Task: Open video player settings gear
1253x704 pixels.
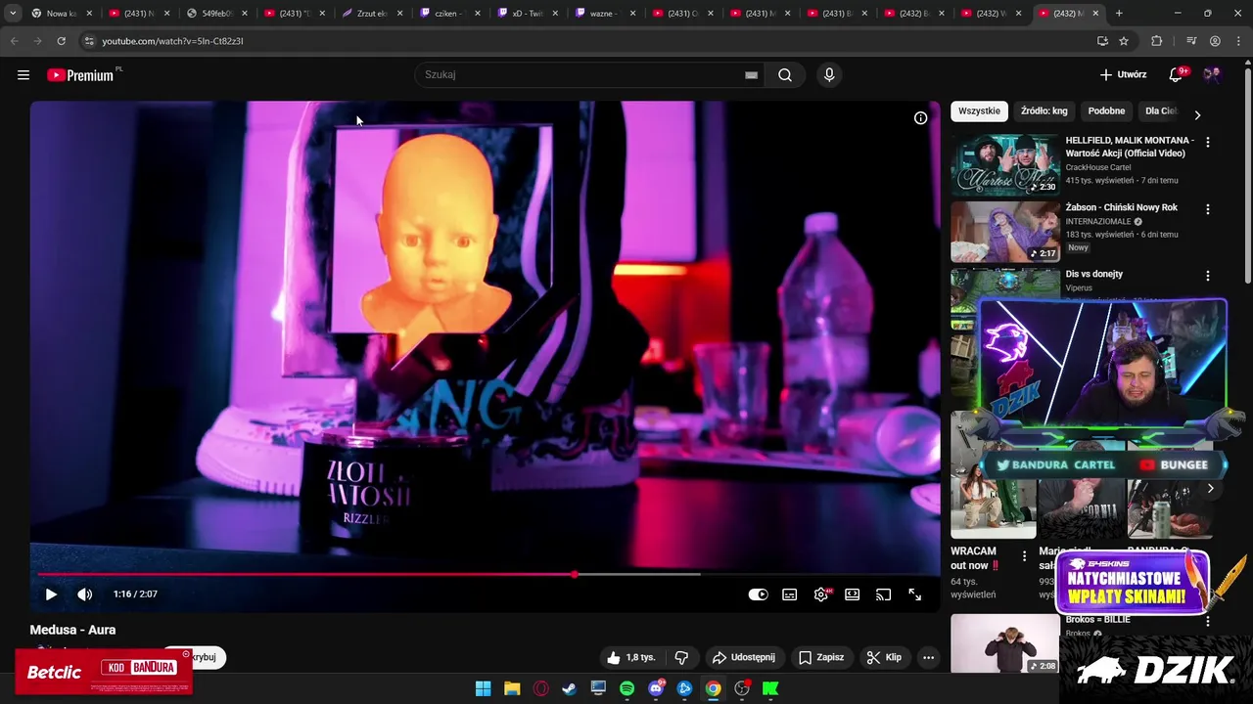Action: (x=821, y=594)
